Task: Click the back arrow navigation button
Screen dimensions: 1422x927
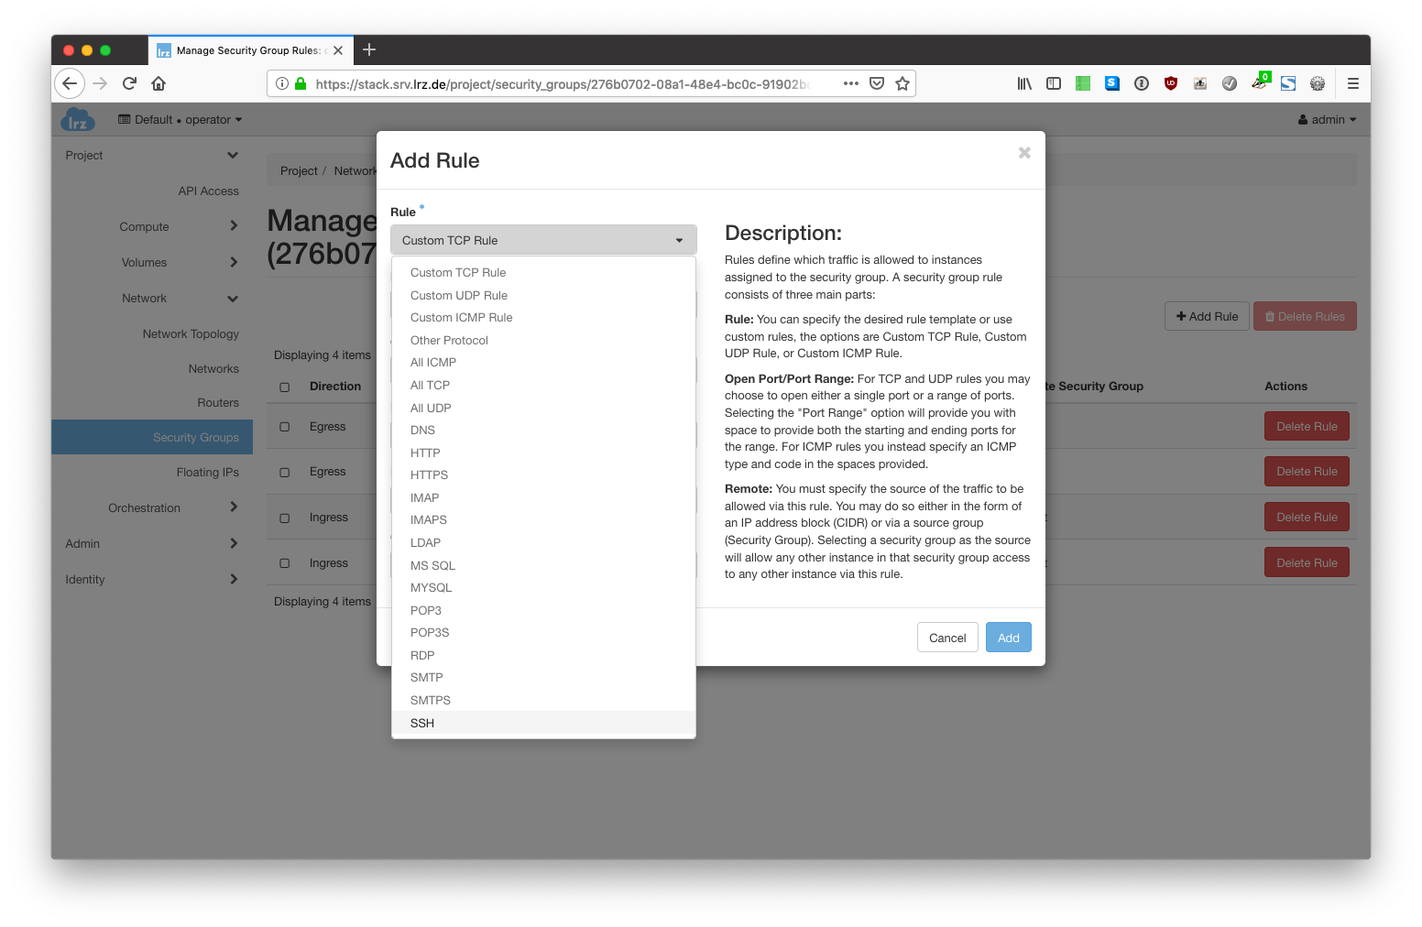Action: 70,83
